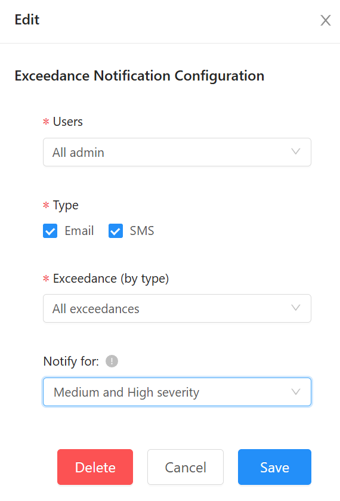
Task: Expand the Users dropdown chevron arrow
Action: (x=296, y=151)
